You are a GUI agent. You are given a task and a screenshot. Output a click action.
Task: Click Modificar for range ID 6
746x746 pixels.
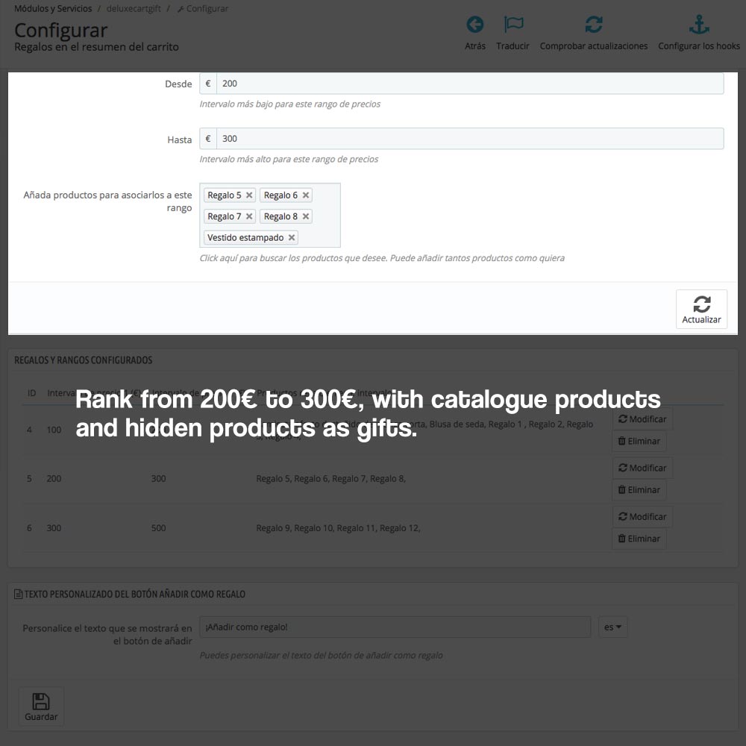pos(642,517)
